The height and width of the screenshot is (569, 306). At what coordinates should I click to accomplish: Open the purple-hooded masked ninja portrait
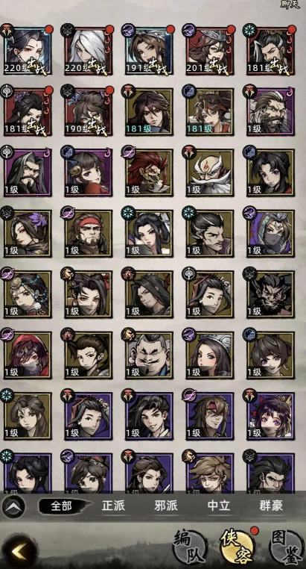coord(271,233)
